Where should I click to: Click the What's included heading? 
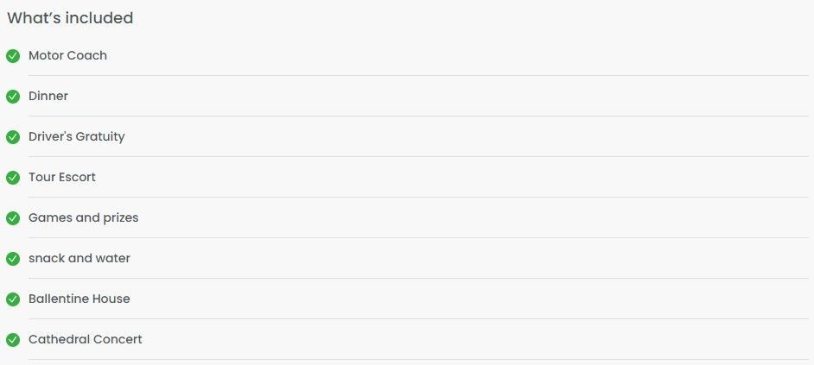70,18
